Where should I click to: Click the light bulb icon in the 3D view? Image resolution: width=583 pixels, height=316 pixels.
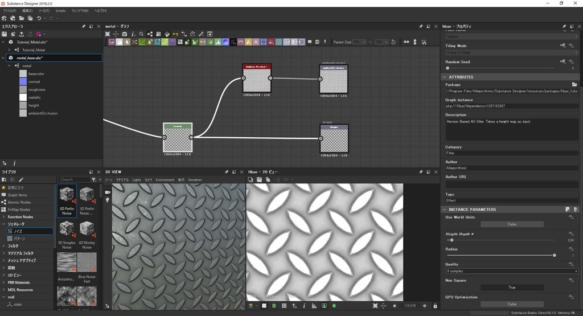pos(108,200)
